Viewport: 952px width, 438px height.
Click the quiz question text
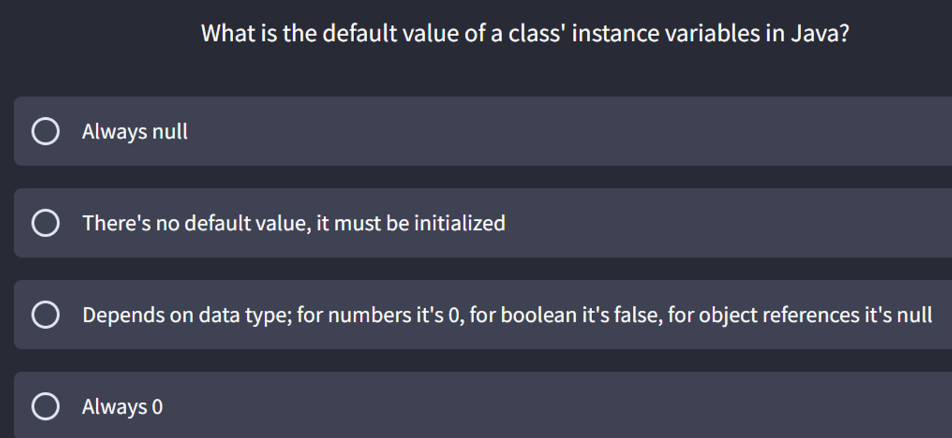tap(526, 32)
